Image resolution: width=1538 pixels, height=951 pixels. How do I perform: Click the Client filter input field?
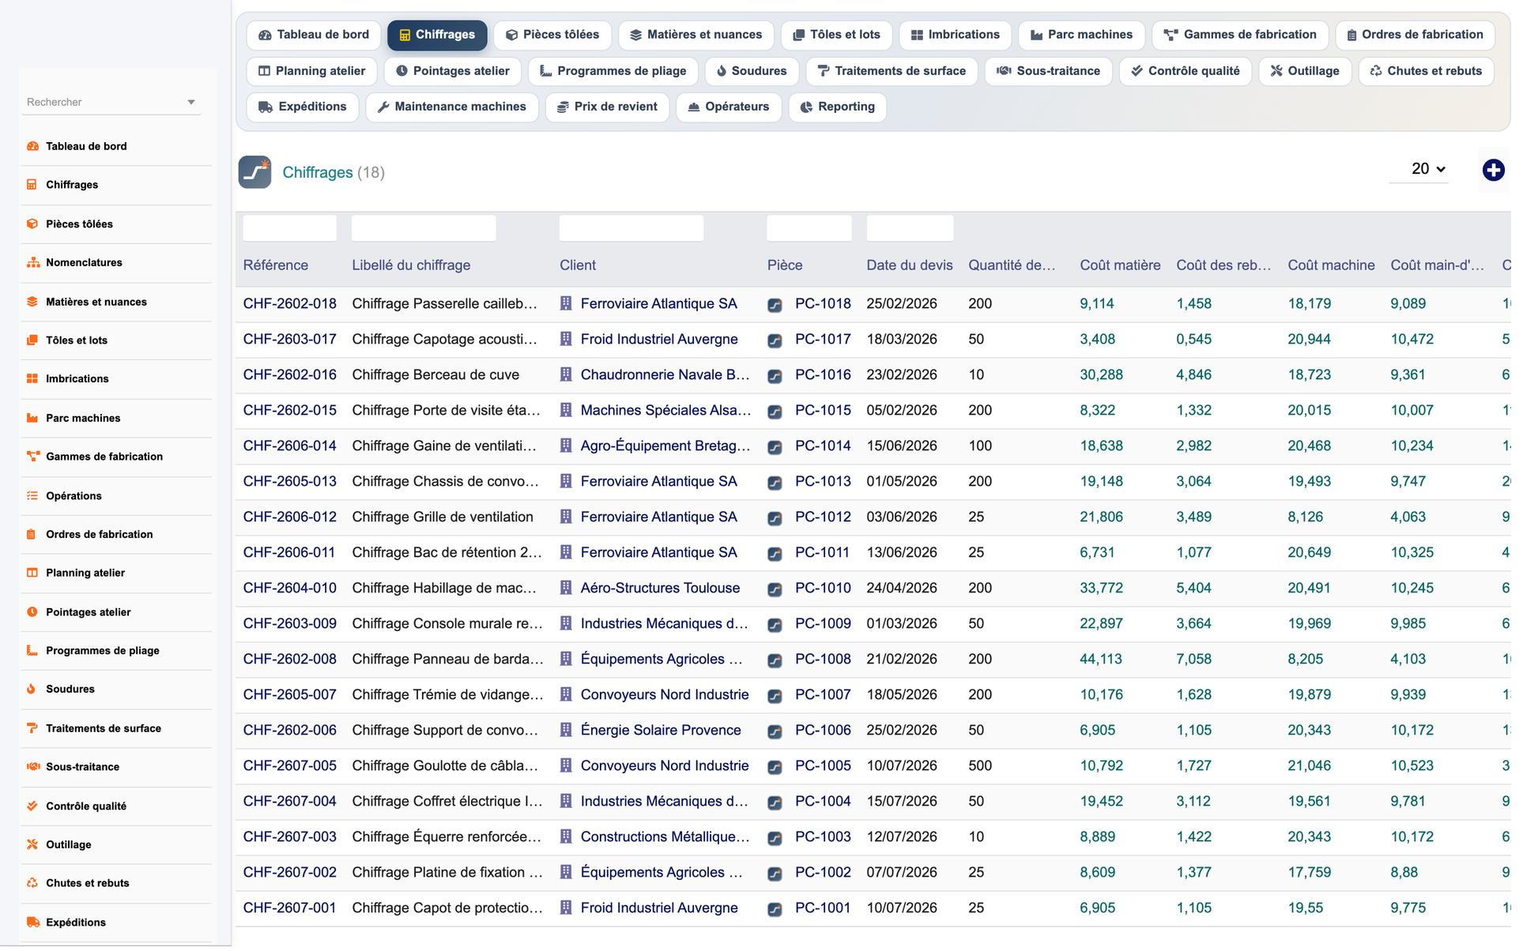[631, 228]
